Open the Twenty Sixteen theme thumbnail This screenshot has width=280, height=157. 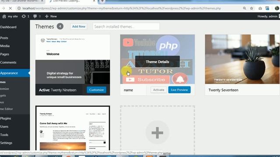(73, 128)
